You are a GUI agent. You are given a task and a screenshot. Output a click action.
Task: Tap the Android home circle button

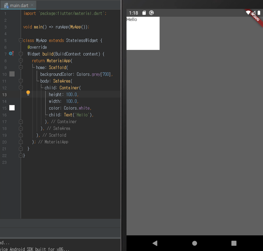pyautogui.click(x=195, y=243)
